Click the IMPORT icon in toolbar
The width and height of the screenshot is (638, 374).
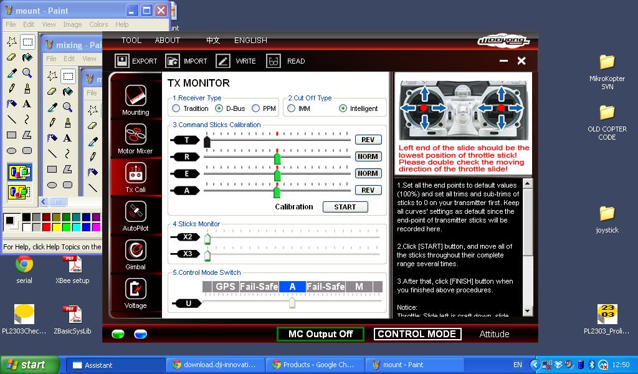[x=173, y=61]
